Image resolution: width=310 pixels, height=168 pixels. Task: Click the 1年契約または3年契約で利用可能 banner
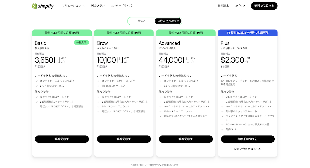tap(248, 33)
